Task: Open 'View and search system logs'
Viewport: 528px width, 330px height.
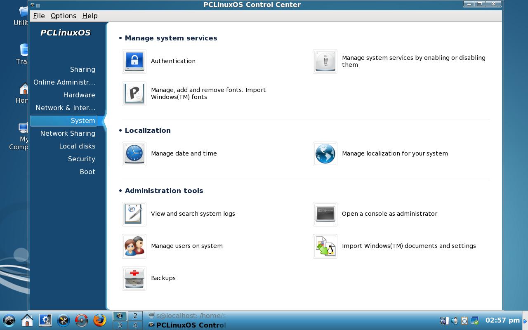Action: [193, 214]
